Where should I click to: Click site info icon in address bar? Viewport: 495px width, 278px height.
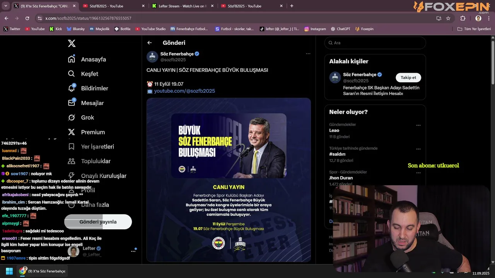(x=39, y=18)
